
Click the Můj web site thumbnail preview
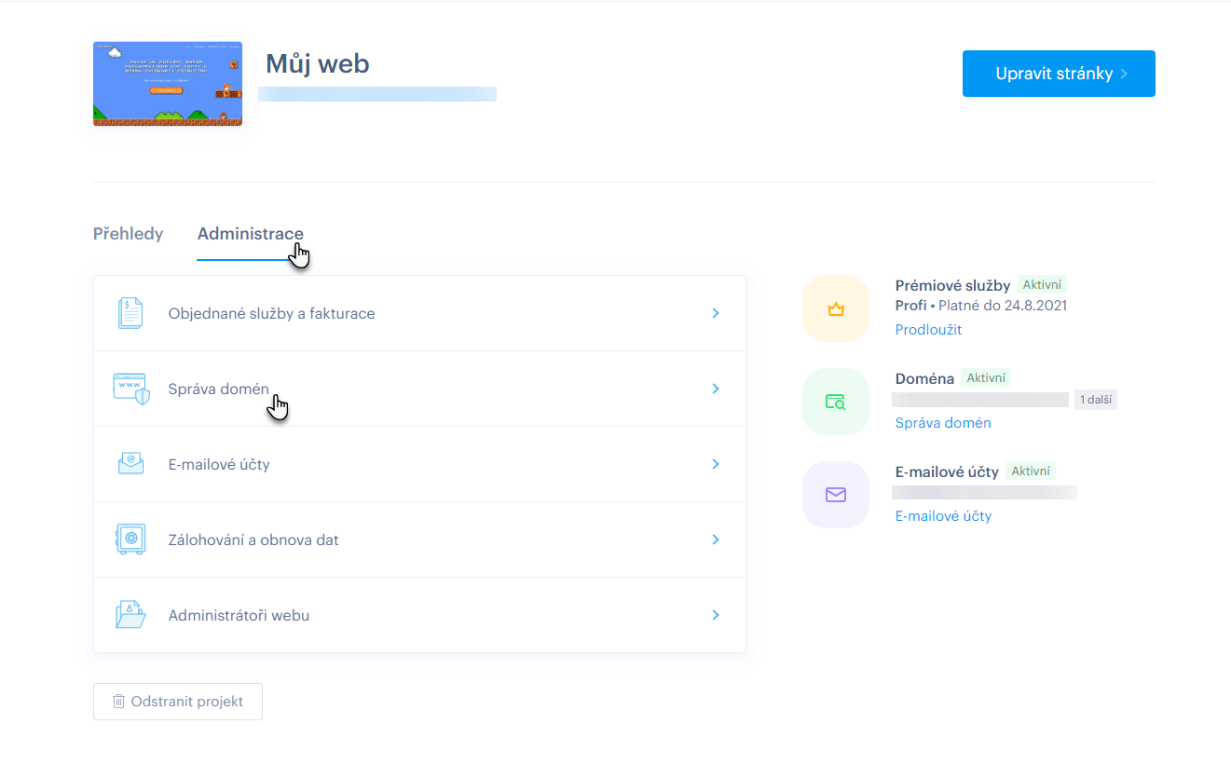click(x=168, y=84)
